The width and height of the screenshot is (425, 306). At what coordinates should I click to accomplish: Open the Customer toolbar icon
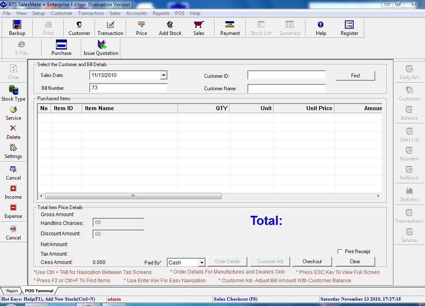pyautogui.click(x=79, y=28)
